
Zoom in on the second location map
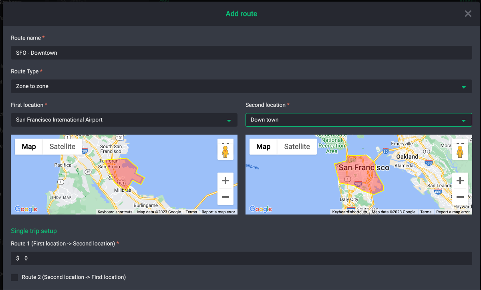460,181
